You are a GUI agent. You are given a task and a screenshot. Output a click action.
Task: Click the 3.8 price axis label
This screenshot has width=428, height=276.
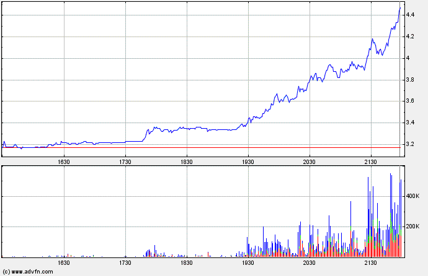click(x=411, y=80)
